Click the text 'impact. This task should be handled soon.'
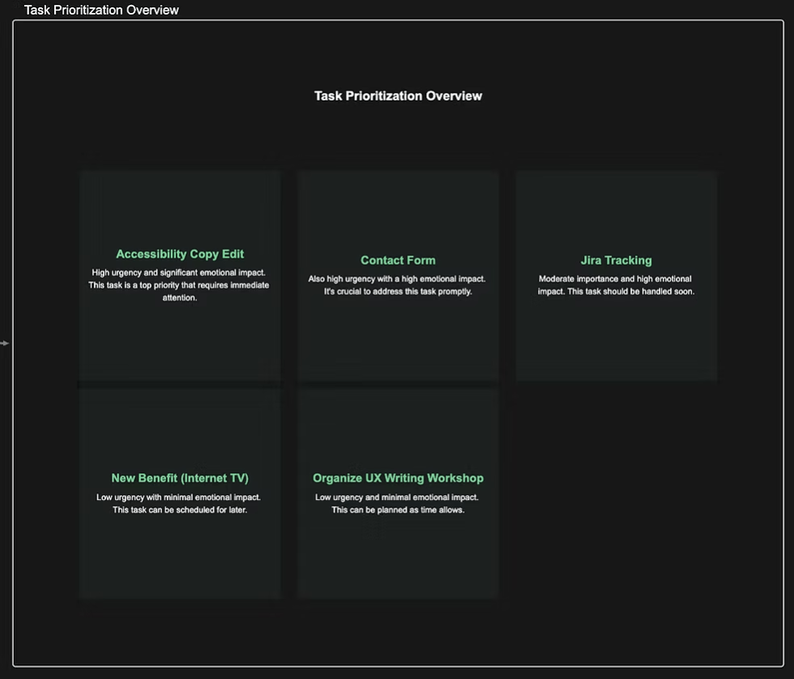The image size is (794, 679). 616,291
